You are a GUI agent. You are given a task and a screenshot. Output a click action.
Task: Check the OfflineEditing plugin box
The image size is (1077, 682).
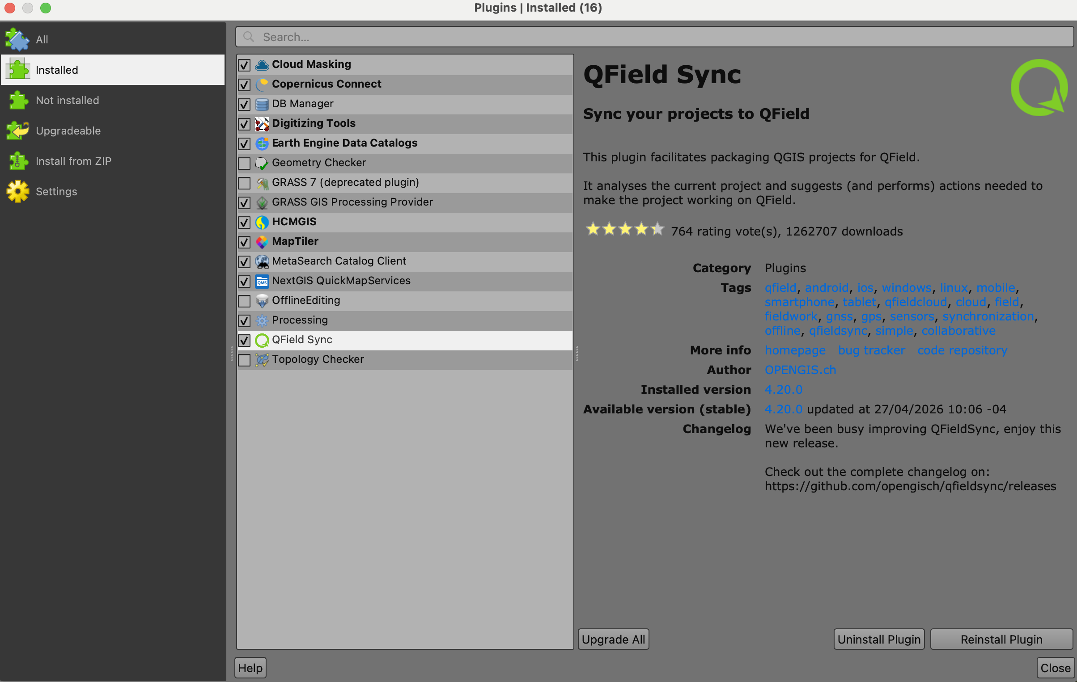pyautogui.click(x=244, y=301)
